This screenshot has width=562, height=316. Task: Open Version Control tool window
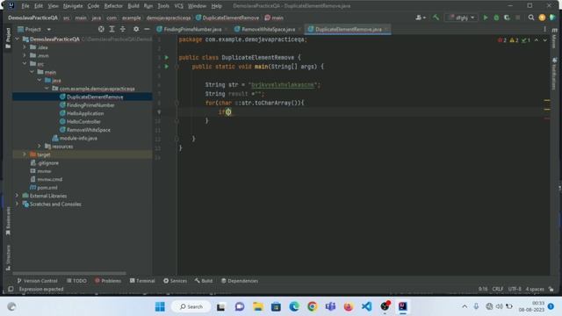pos(37,281)
